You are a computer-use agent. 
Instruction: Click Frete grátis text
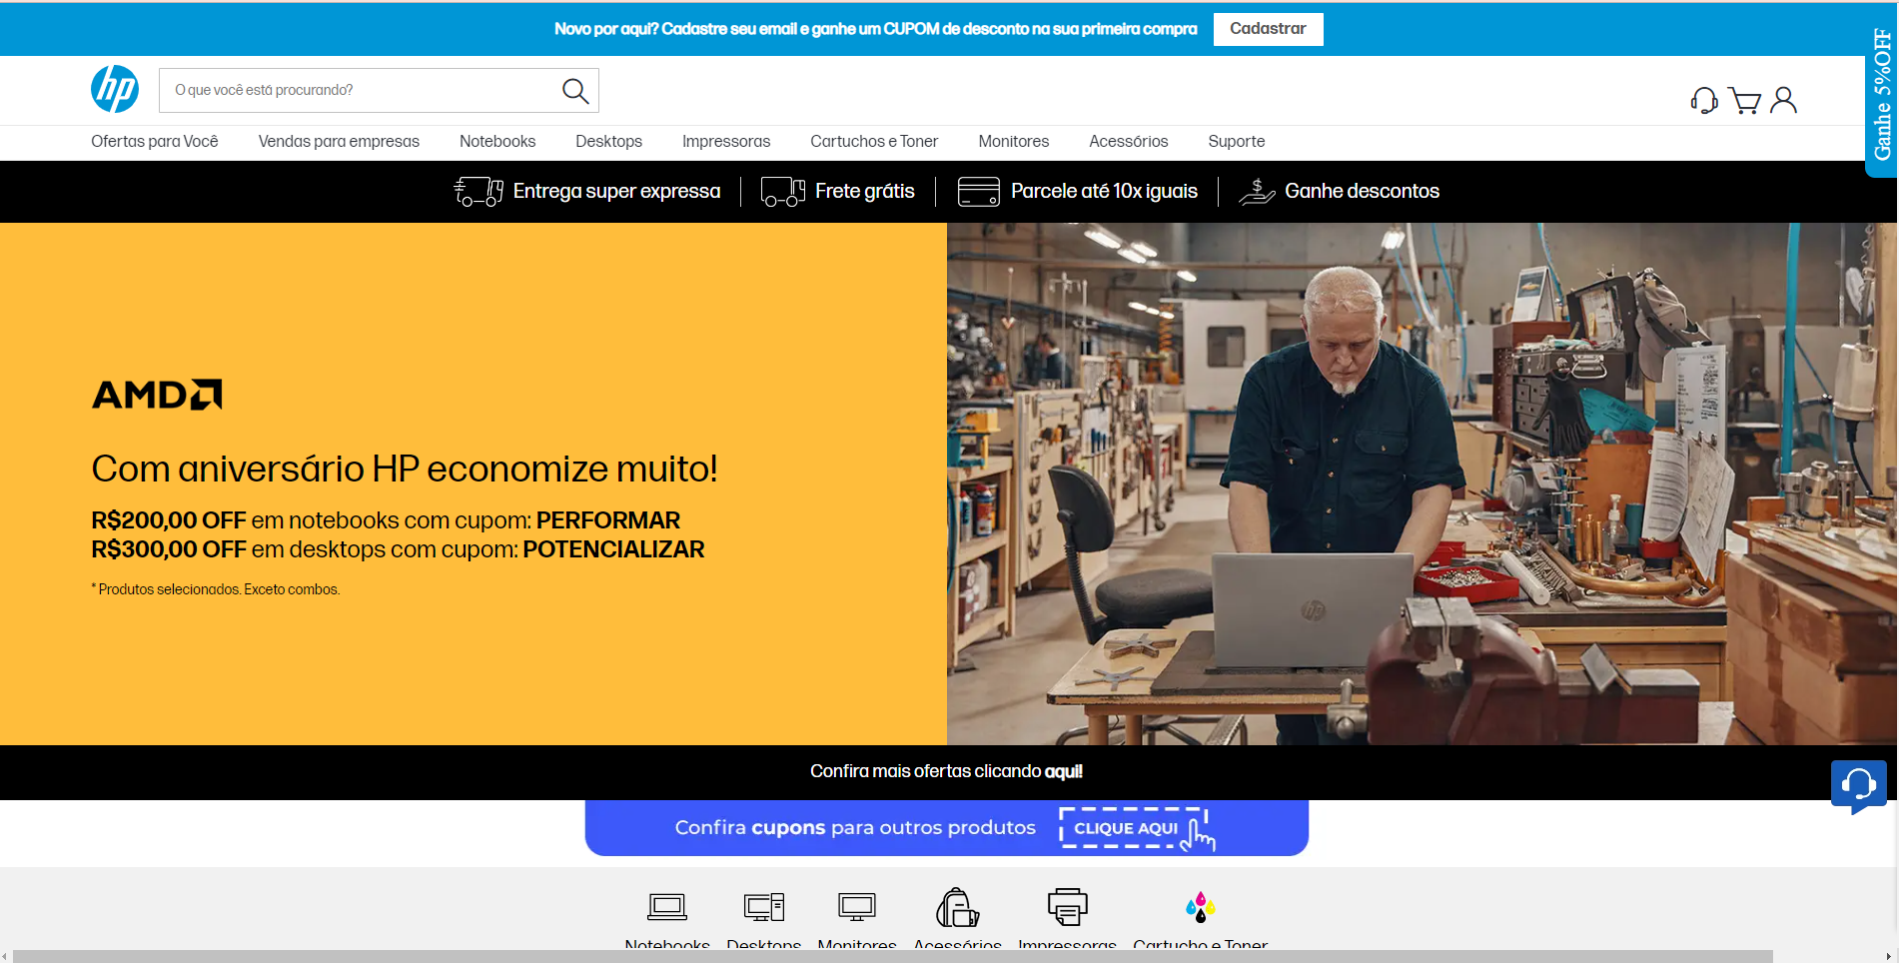tap(865, 191)
